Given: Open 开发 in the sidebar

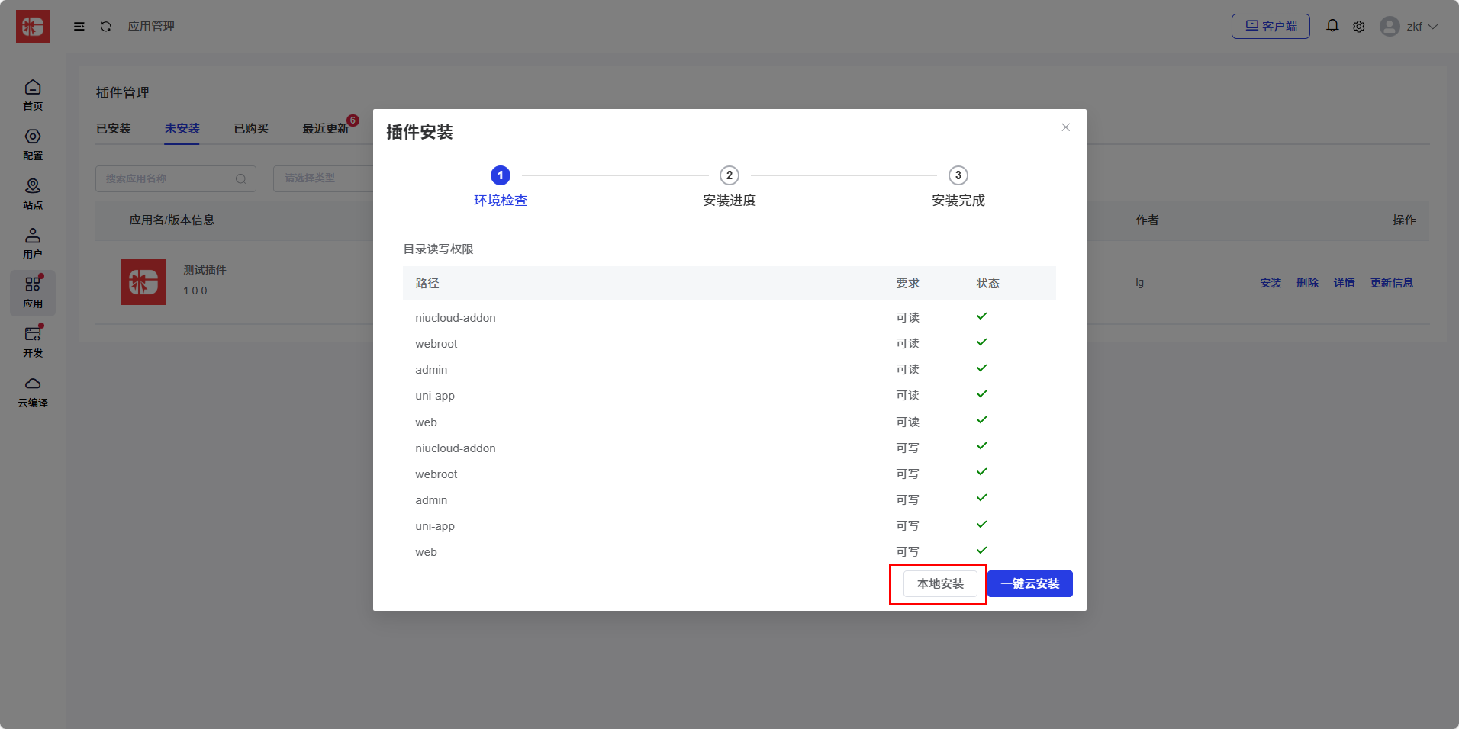Looking at the screenshot, I should [x=33, y=342].
